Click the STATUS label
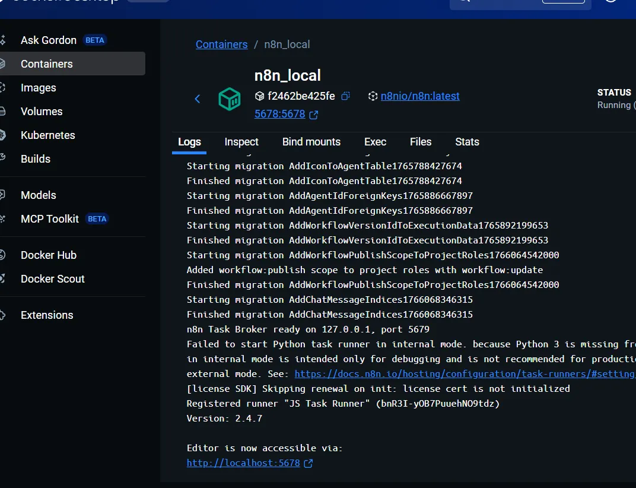 click(614, 93)
